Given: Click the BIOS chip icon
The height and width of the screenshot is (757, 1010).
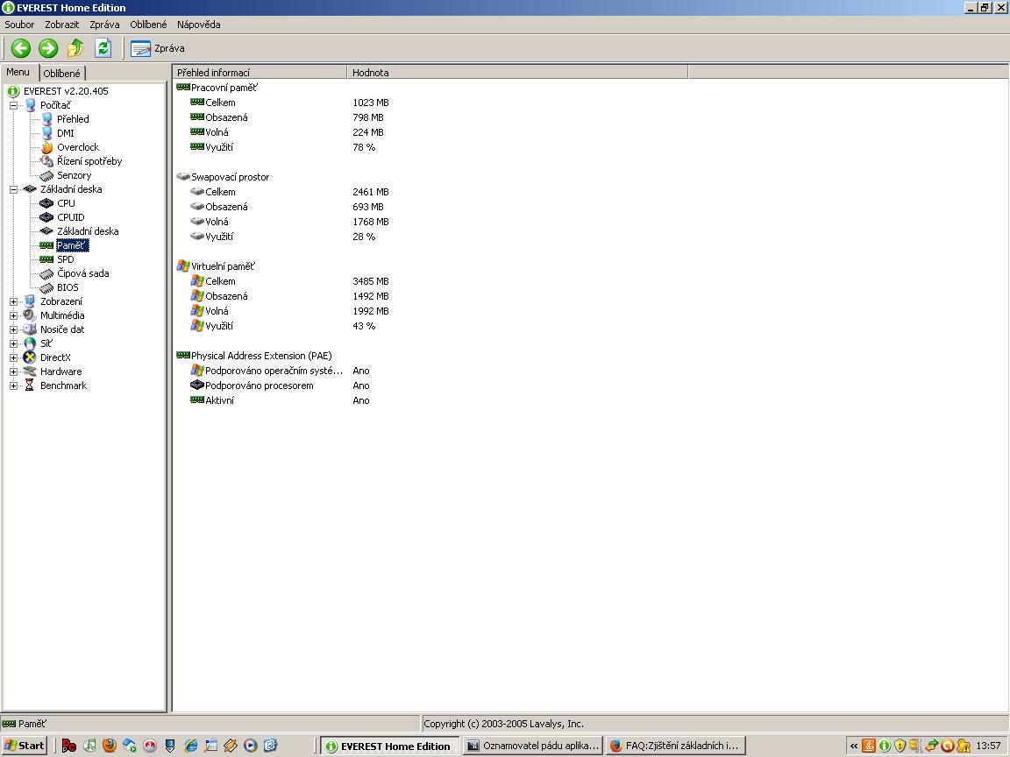Looking at the screenshot, I should [x=46, y=287].
